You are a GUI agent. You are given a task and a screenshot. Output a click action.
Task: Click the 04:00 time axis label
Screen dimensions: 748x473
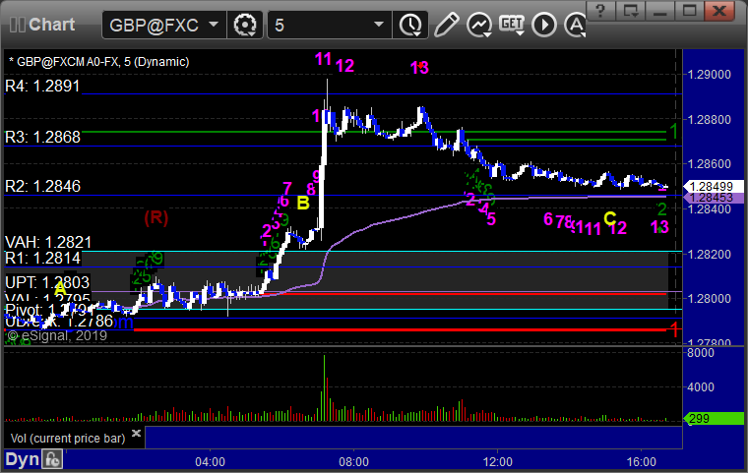coord(210,461)
